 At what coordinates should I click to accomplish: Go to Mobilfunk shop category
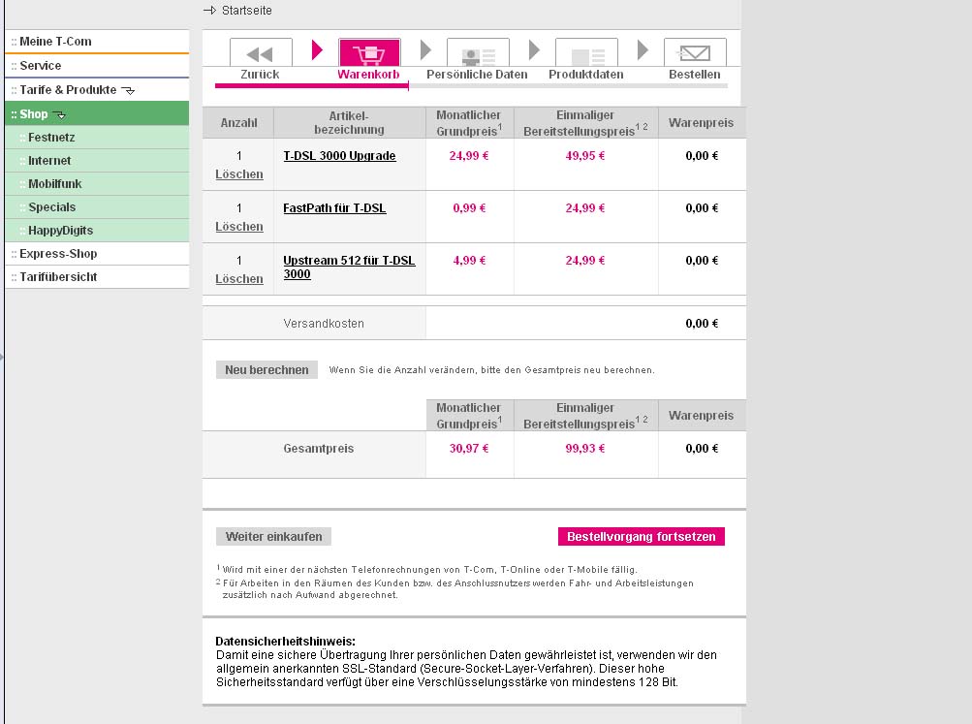(97, 184)
